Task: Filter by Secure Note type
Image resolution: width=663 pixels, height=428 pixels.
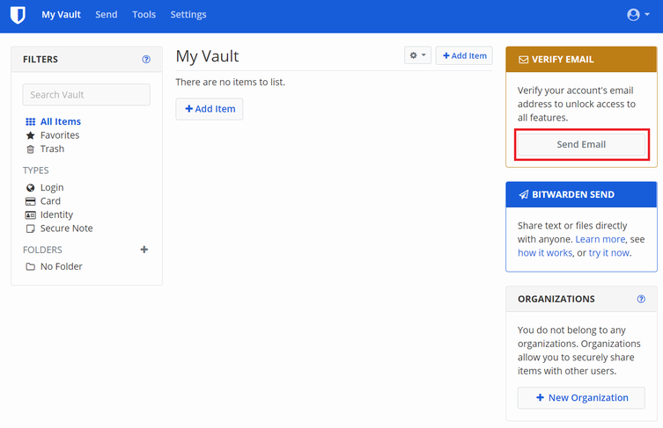Action: click(66, 228)
